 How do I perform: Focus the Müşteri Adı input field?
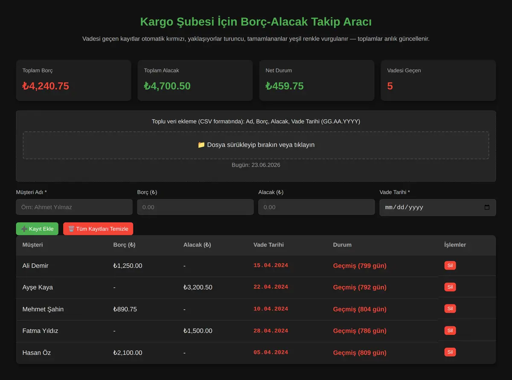pos(74,207)
